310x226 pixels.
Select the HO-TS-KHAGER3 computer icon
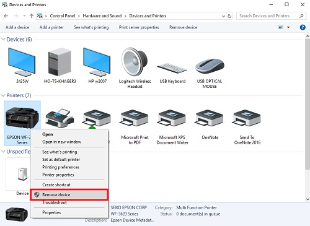(60, 62)
